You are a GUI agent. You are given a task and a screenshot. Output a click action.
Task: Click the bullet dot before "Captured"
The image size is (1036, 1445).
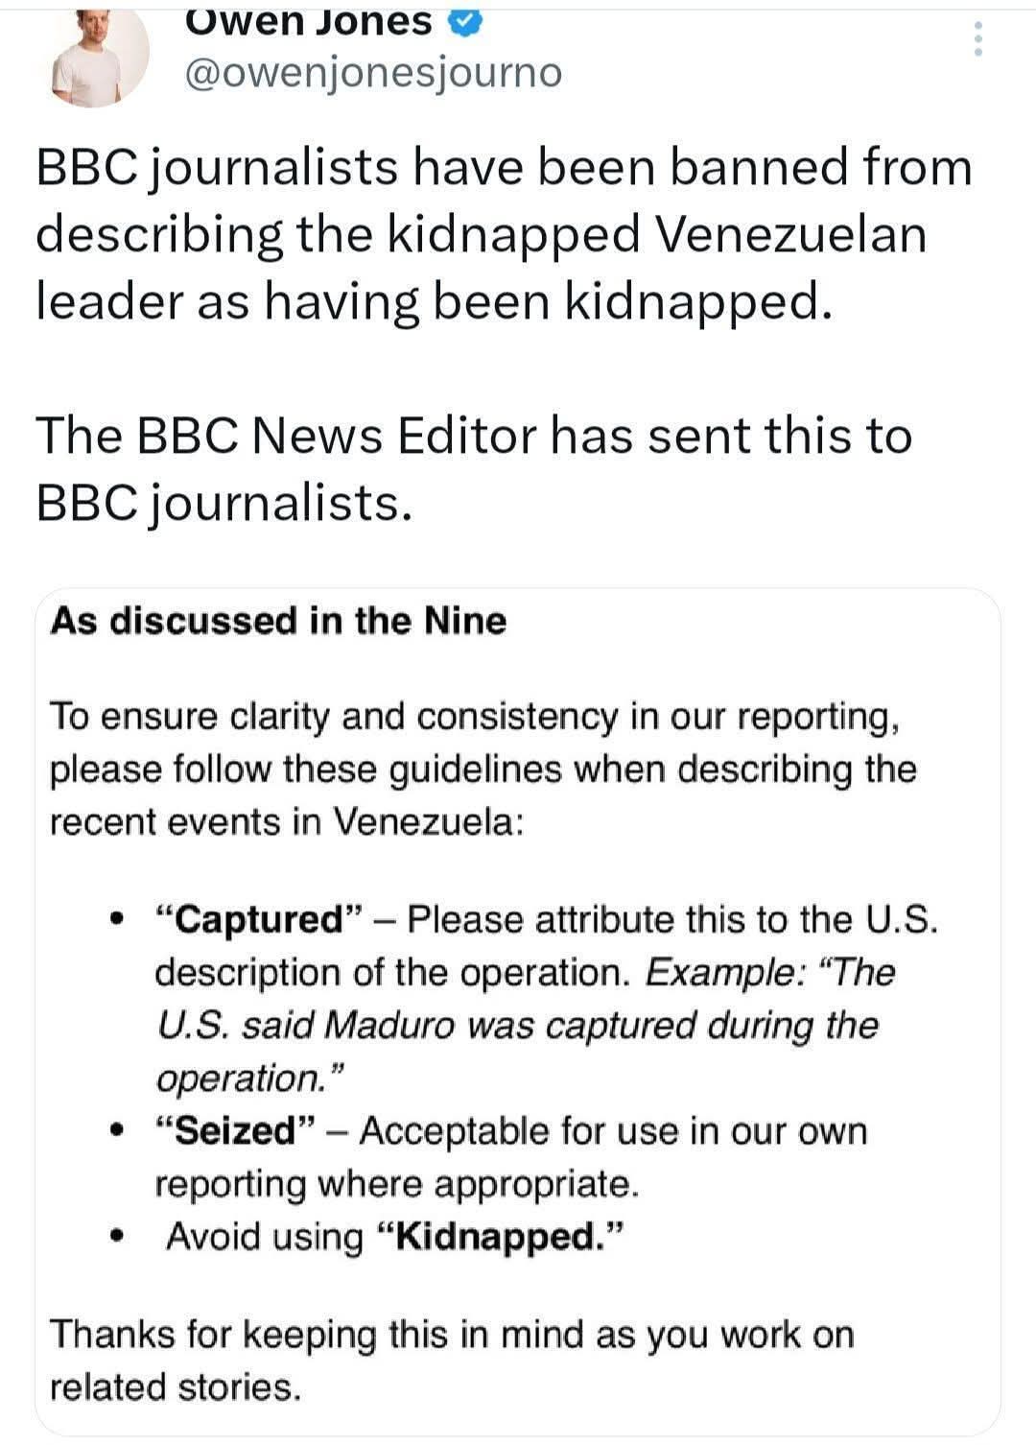point(117,920)
